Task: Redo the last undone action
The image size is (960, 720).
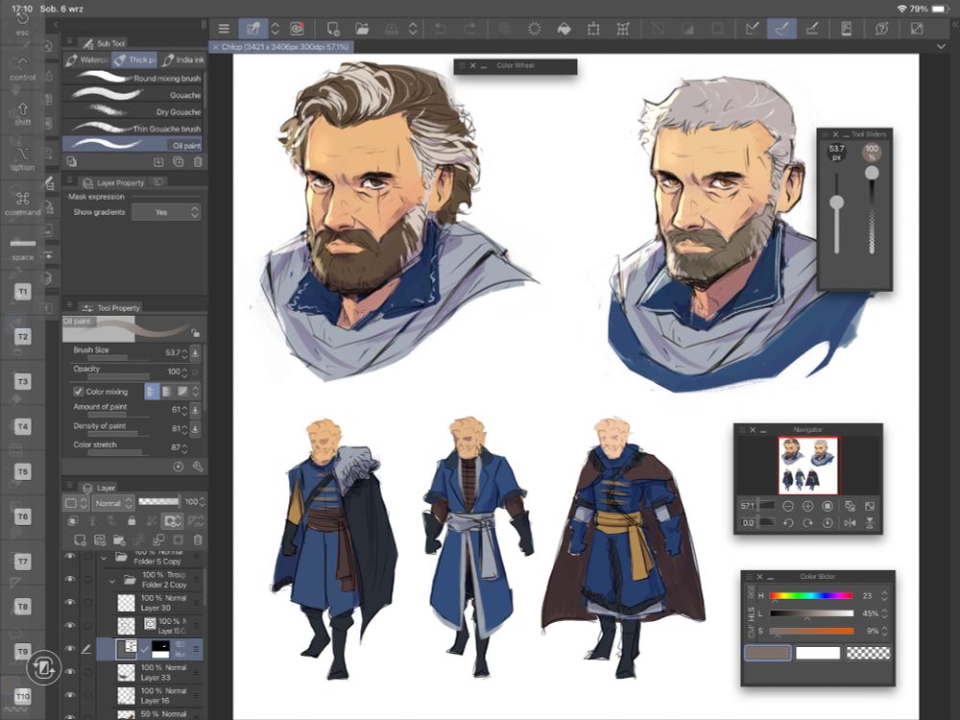Action: [469, 29]
